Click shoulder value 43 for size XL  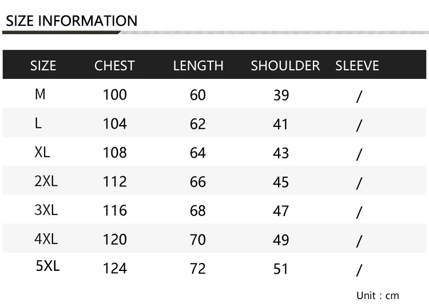point(281,153)
